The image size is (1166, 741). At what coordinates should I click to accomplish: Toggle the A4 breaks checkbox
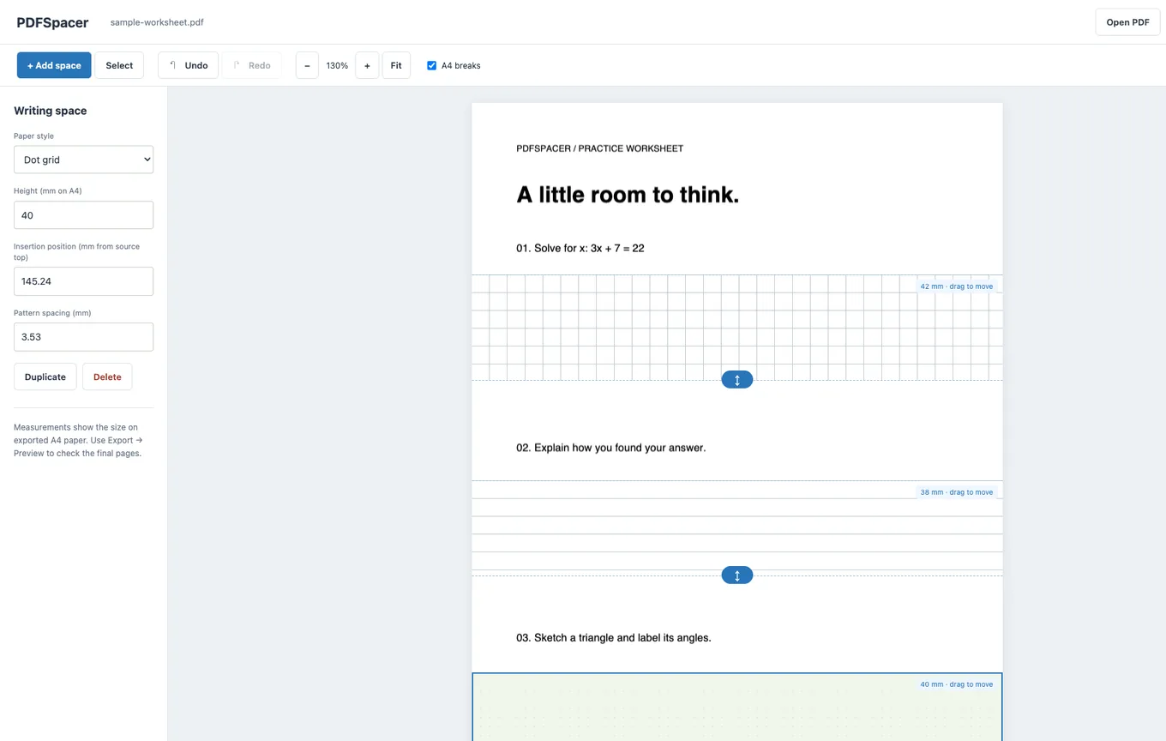[x=432, y=65]
